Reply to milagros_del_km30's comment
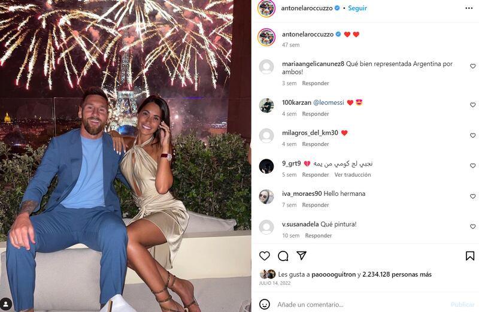 point(316,144)
